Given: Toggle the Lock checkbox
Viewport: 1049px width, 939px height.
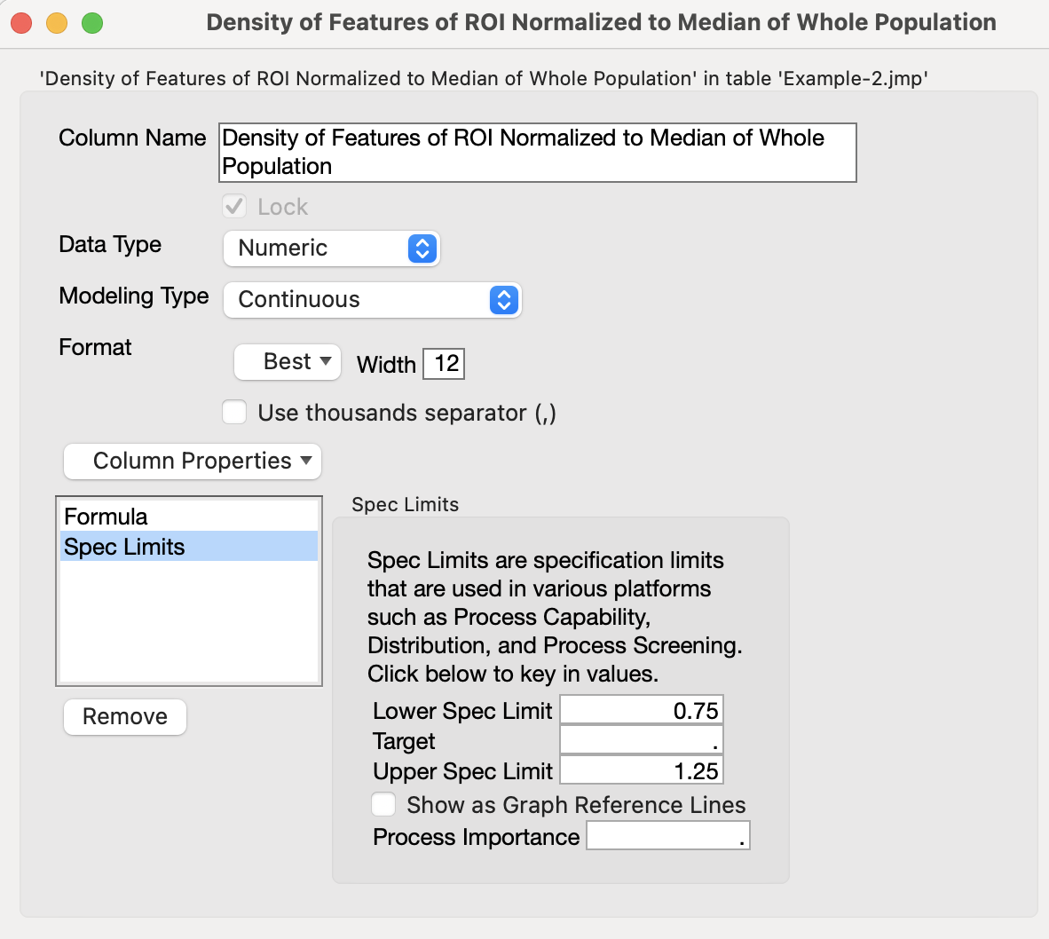Looking at the screenshot, I should pyautogui.click(x=234, y=206).
